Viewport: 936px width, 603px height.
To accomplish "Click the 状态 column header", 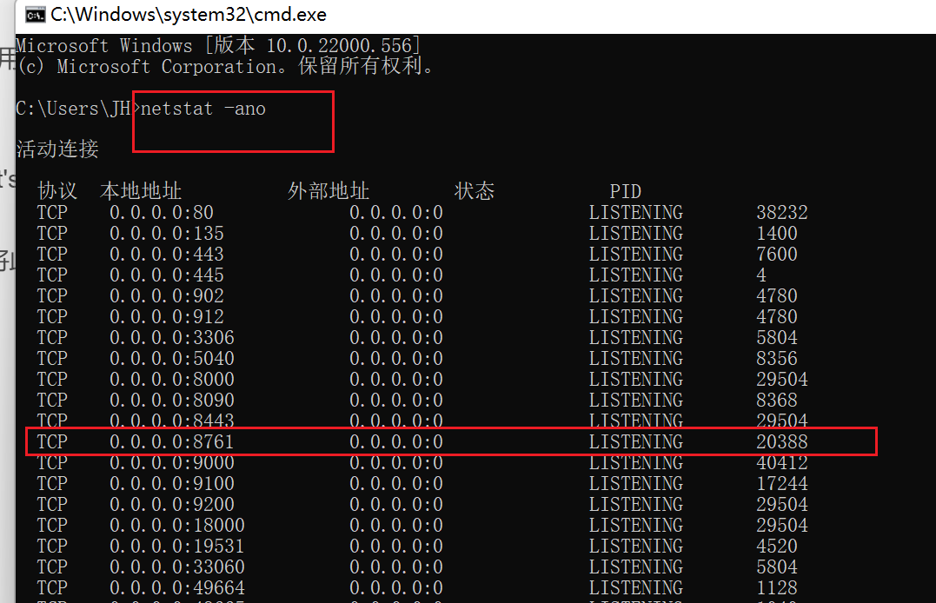I will (475, 191).
